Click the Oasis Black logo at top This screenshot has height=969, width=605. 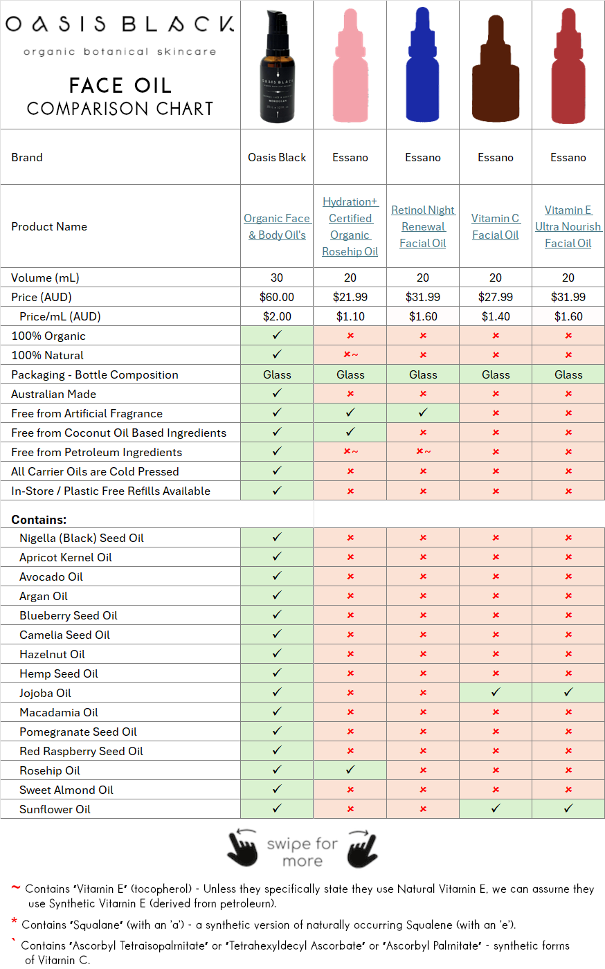(120, 25)
